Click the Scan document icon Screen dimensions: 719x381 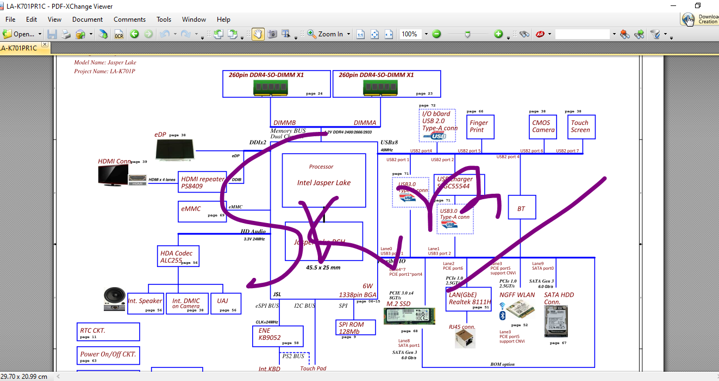[x=103, y=34]
